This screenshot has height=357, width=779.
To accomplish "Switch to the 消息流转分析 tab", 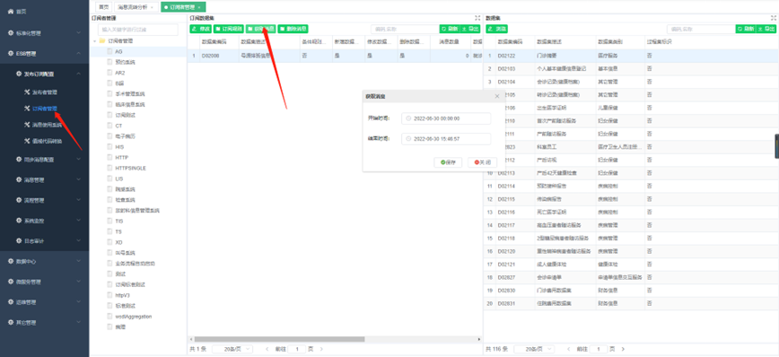I will 136,7.
